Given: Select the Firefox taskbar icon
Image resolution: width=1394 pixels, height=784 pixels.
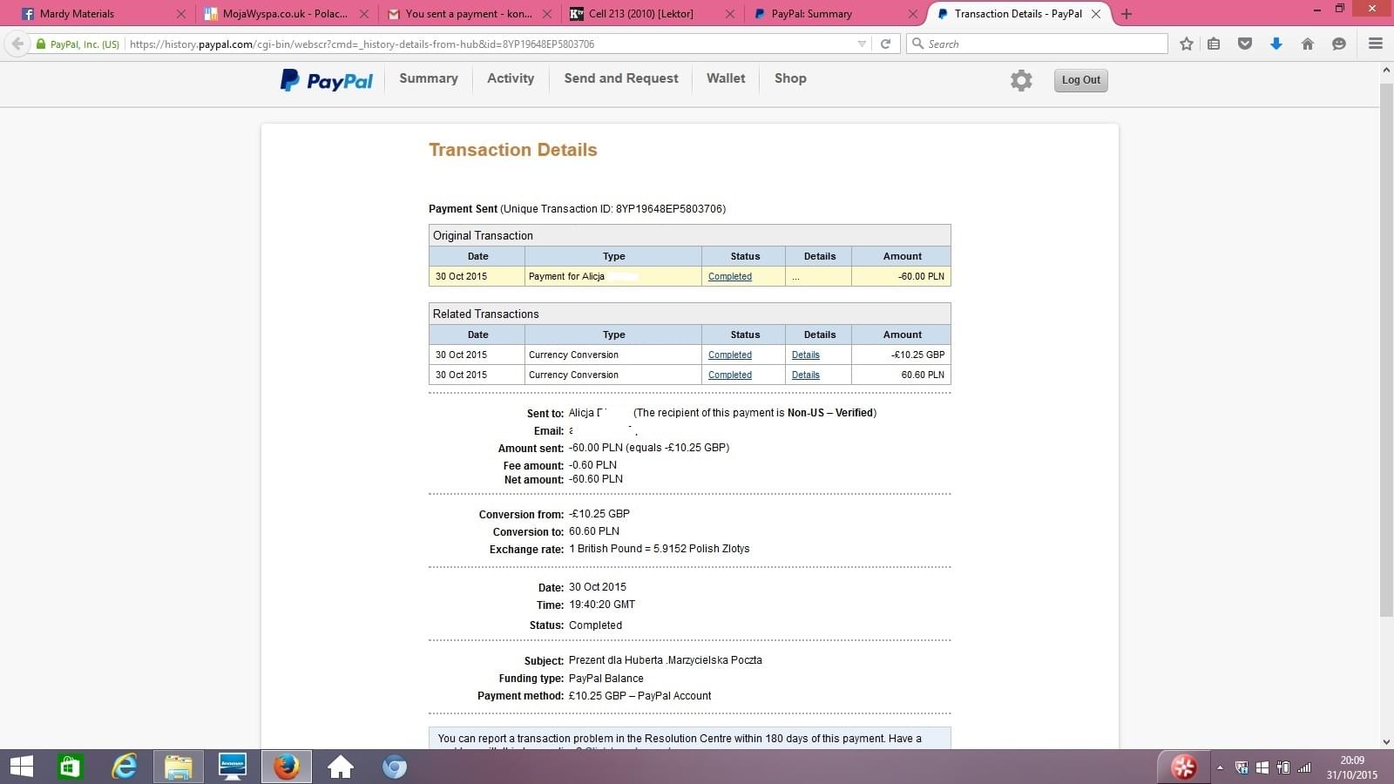Looking at the screenshot, I should tap(287, 767).
